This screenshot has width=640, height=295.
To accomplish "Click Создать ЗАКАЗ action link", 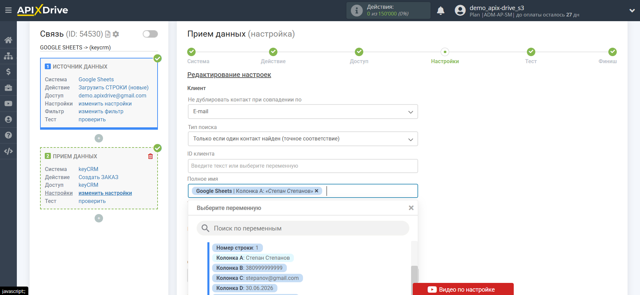I will pyautogui.click(x=98, y=177).
